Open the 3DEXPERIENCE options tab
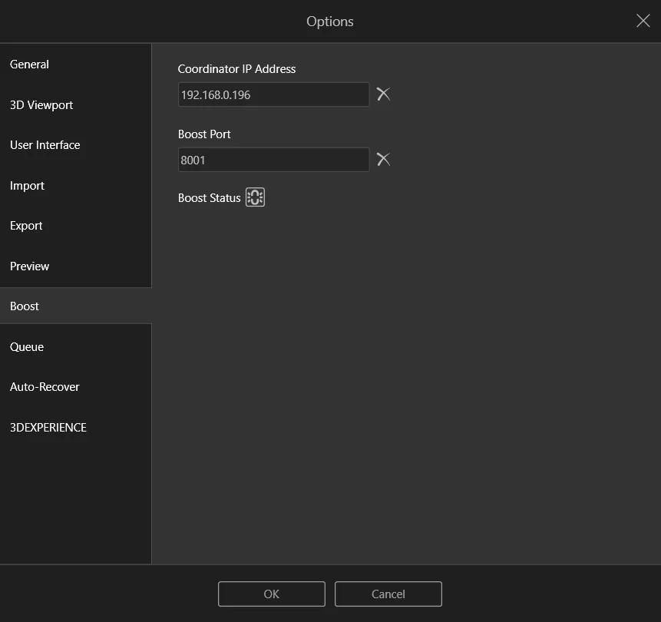Viewport: 661px width, 622px height. point(76,427)
